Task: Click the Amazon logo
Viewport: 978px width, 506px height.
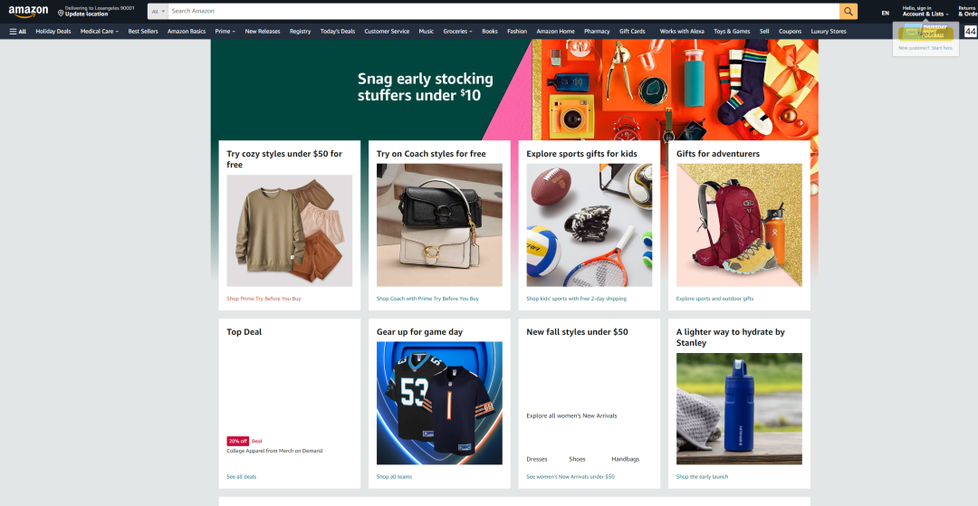Action: (28, 12)
